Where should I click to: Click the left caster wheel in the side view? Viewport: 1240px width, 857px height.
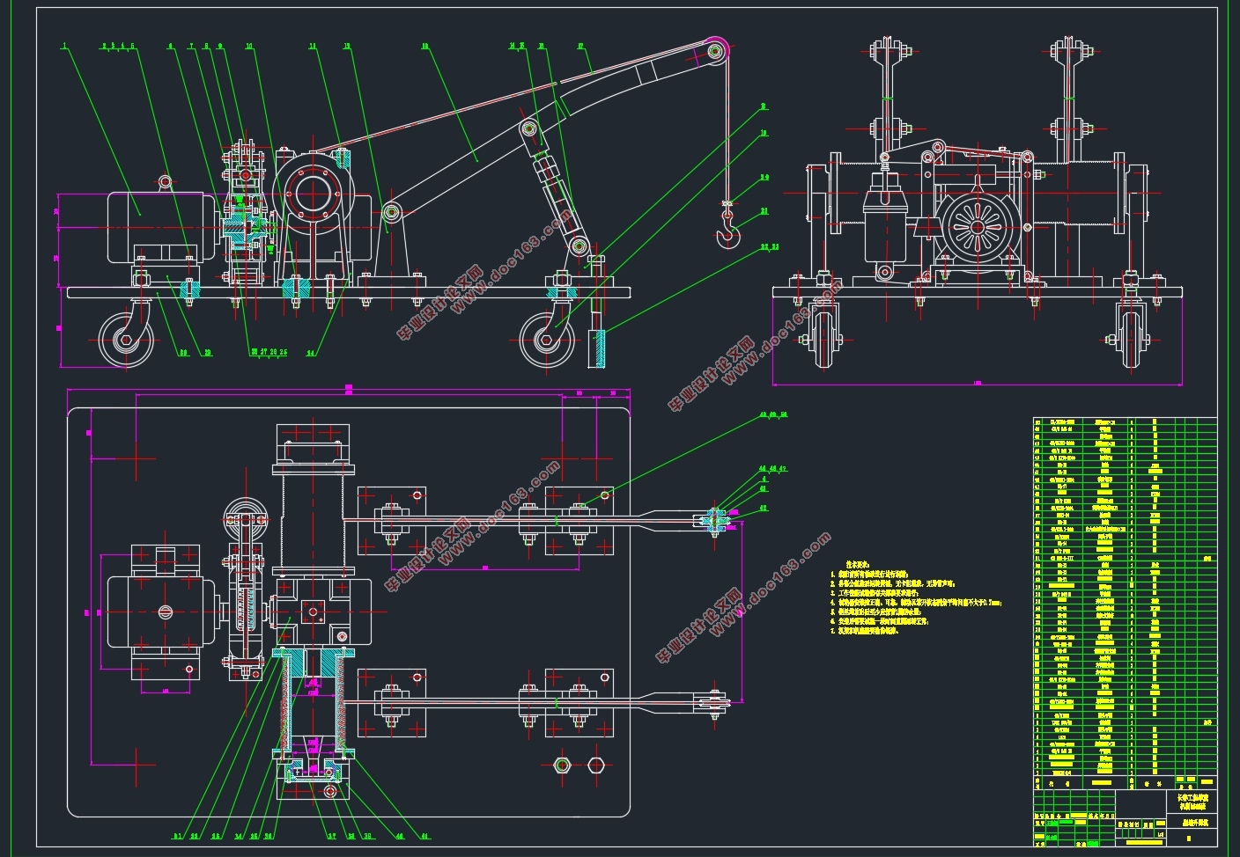[x=127, y=341]
